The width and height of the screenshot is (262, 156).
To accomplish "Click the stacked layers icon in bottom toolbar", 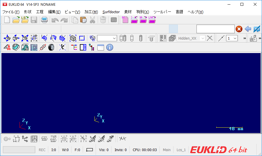I will 44,139.
